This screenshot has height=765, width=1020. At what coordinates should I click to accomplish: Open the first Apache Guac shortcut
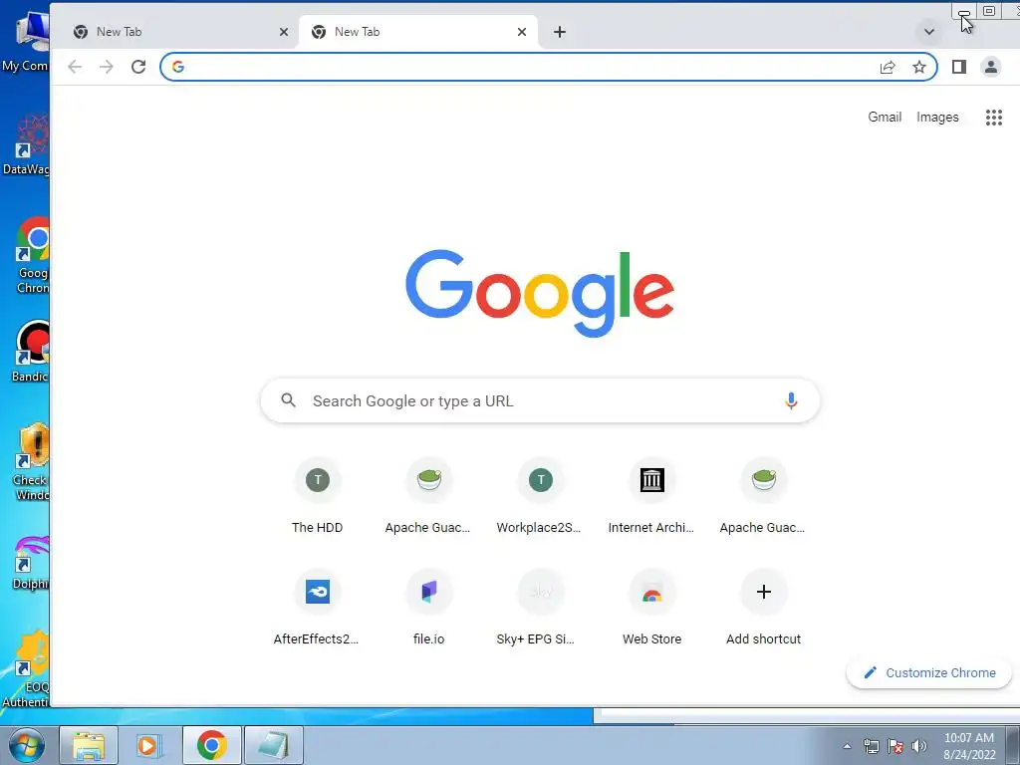428,496
